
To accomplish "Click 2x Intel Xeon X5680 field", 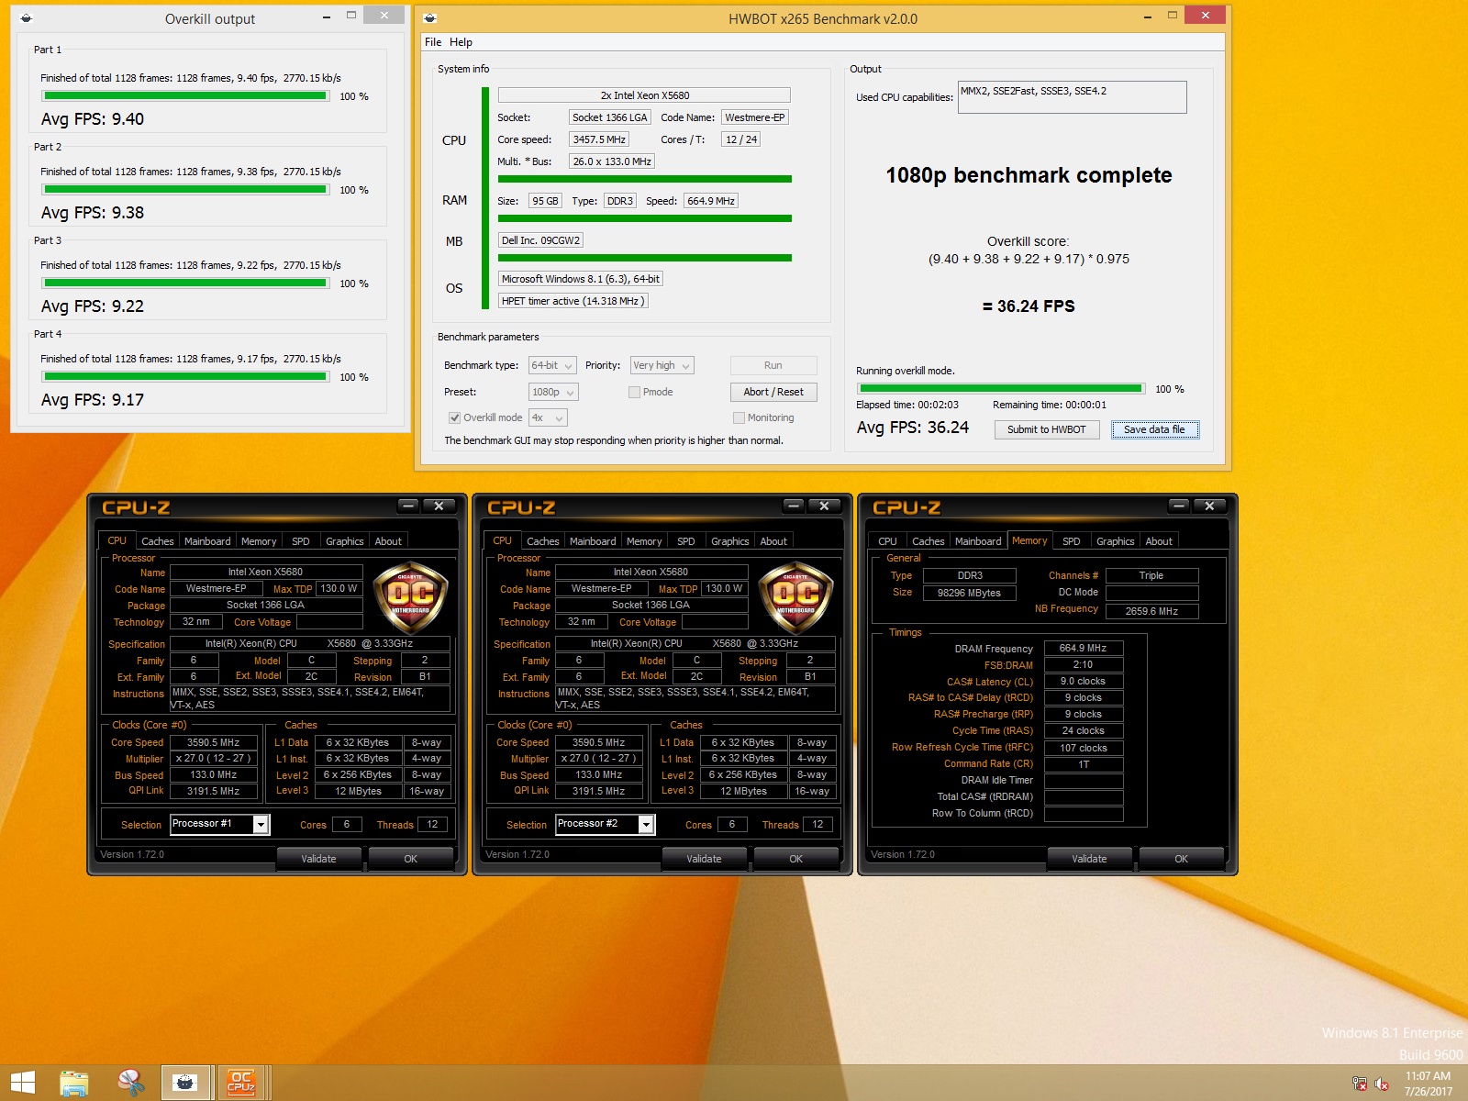I will [x=644, y=95].
